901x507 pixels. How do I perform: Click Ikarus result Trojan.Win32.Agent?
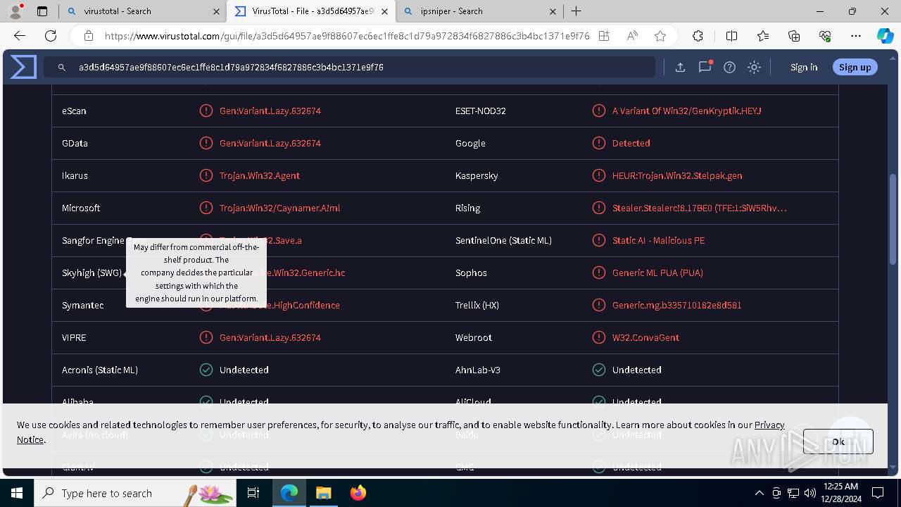(260, 175)
